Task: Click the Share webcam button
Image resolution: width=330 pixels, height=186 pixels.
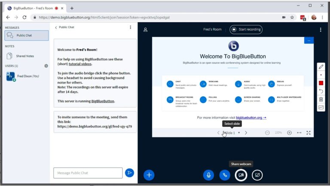Action: point(241,175)
